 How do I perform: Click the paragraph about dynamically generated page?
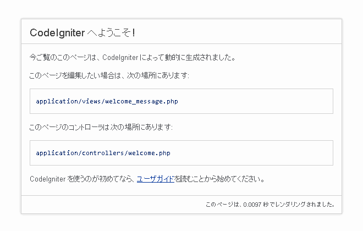(133, 57)
